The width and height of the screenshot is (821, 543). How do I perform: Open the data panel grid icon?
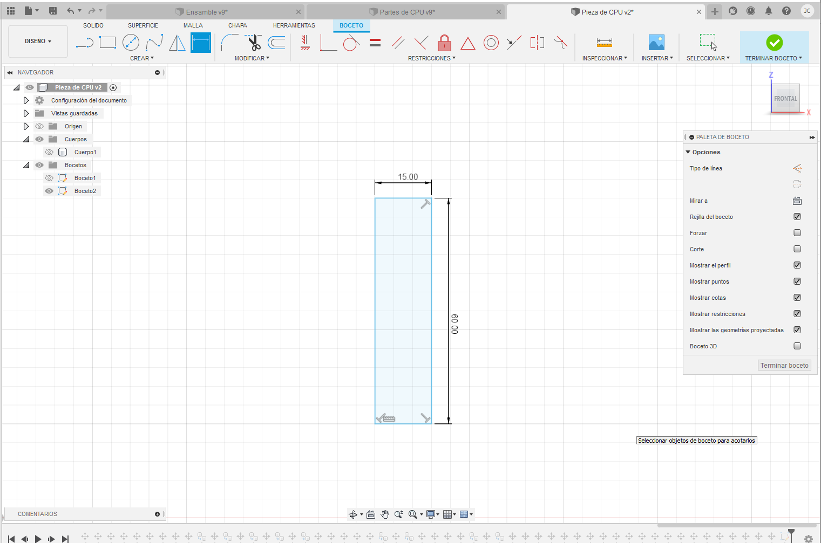pyautogui.click(x=11, y=11)
